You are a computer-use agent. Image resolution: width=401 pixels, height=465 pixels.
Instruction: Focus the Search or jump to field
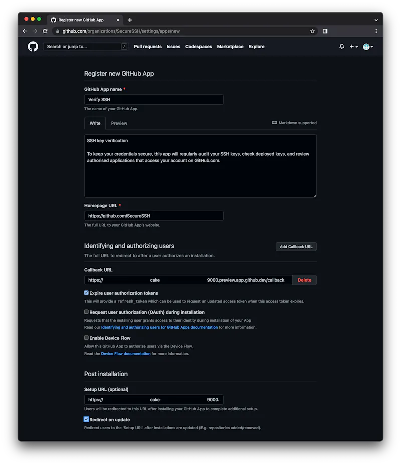point(86,47)
